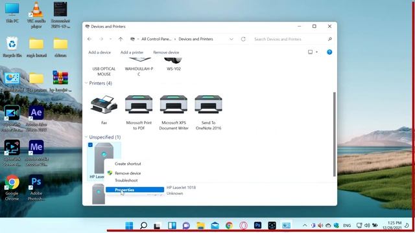Click Add a device in toolbar
Image resolution: width=415 pixels, height=233 pixels.
[x=99, y=52]
